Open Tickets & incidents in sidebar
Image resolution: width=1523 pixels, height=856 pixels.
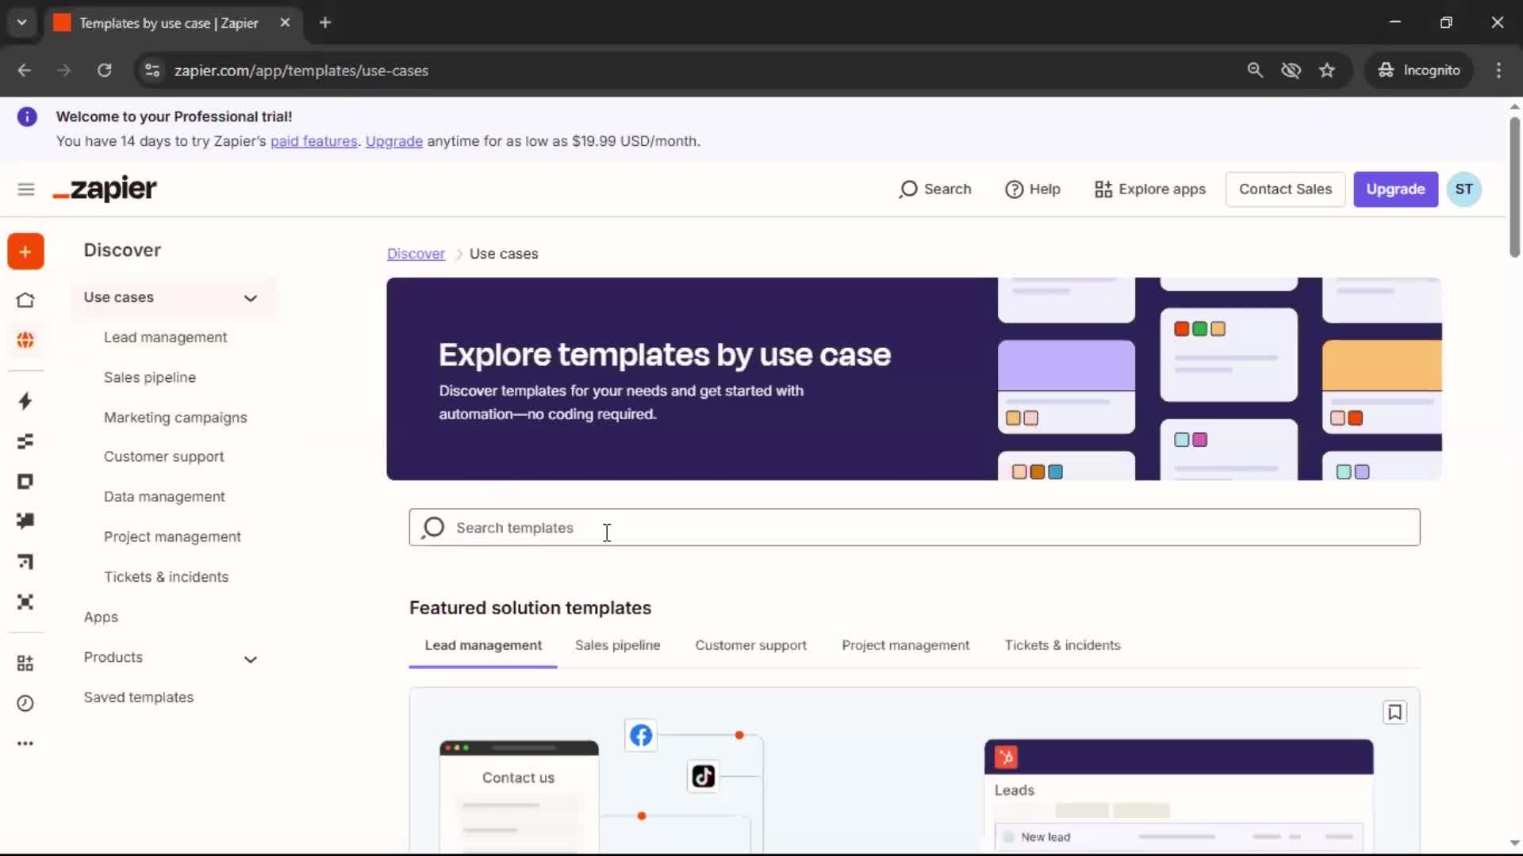coord(166,577)
